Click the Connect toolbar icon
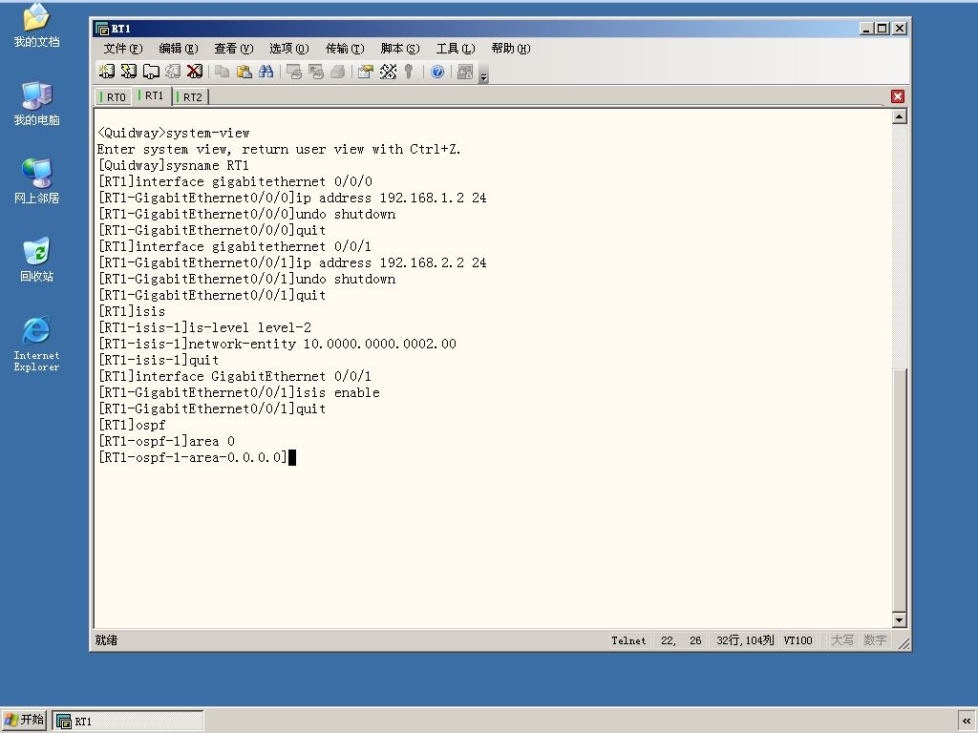Screen dimensions: 978x733 coord(107,72)
